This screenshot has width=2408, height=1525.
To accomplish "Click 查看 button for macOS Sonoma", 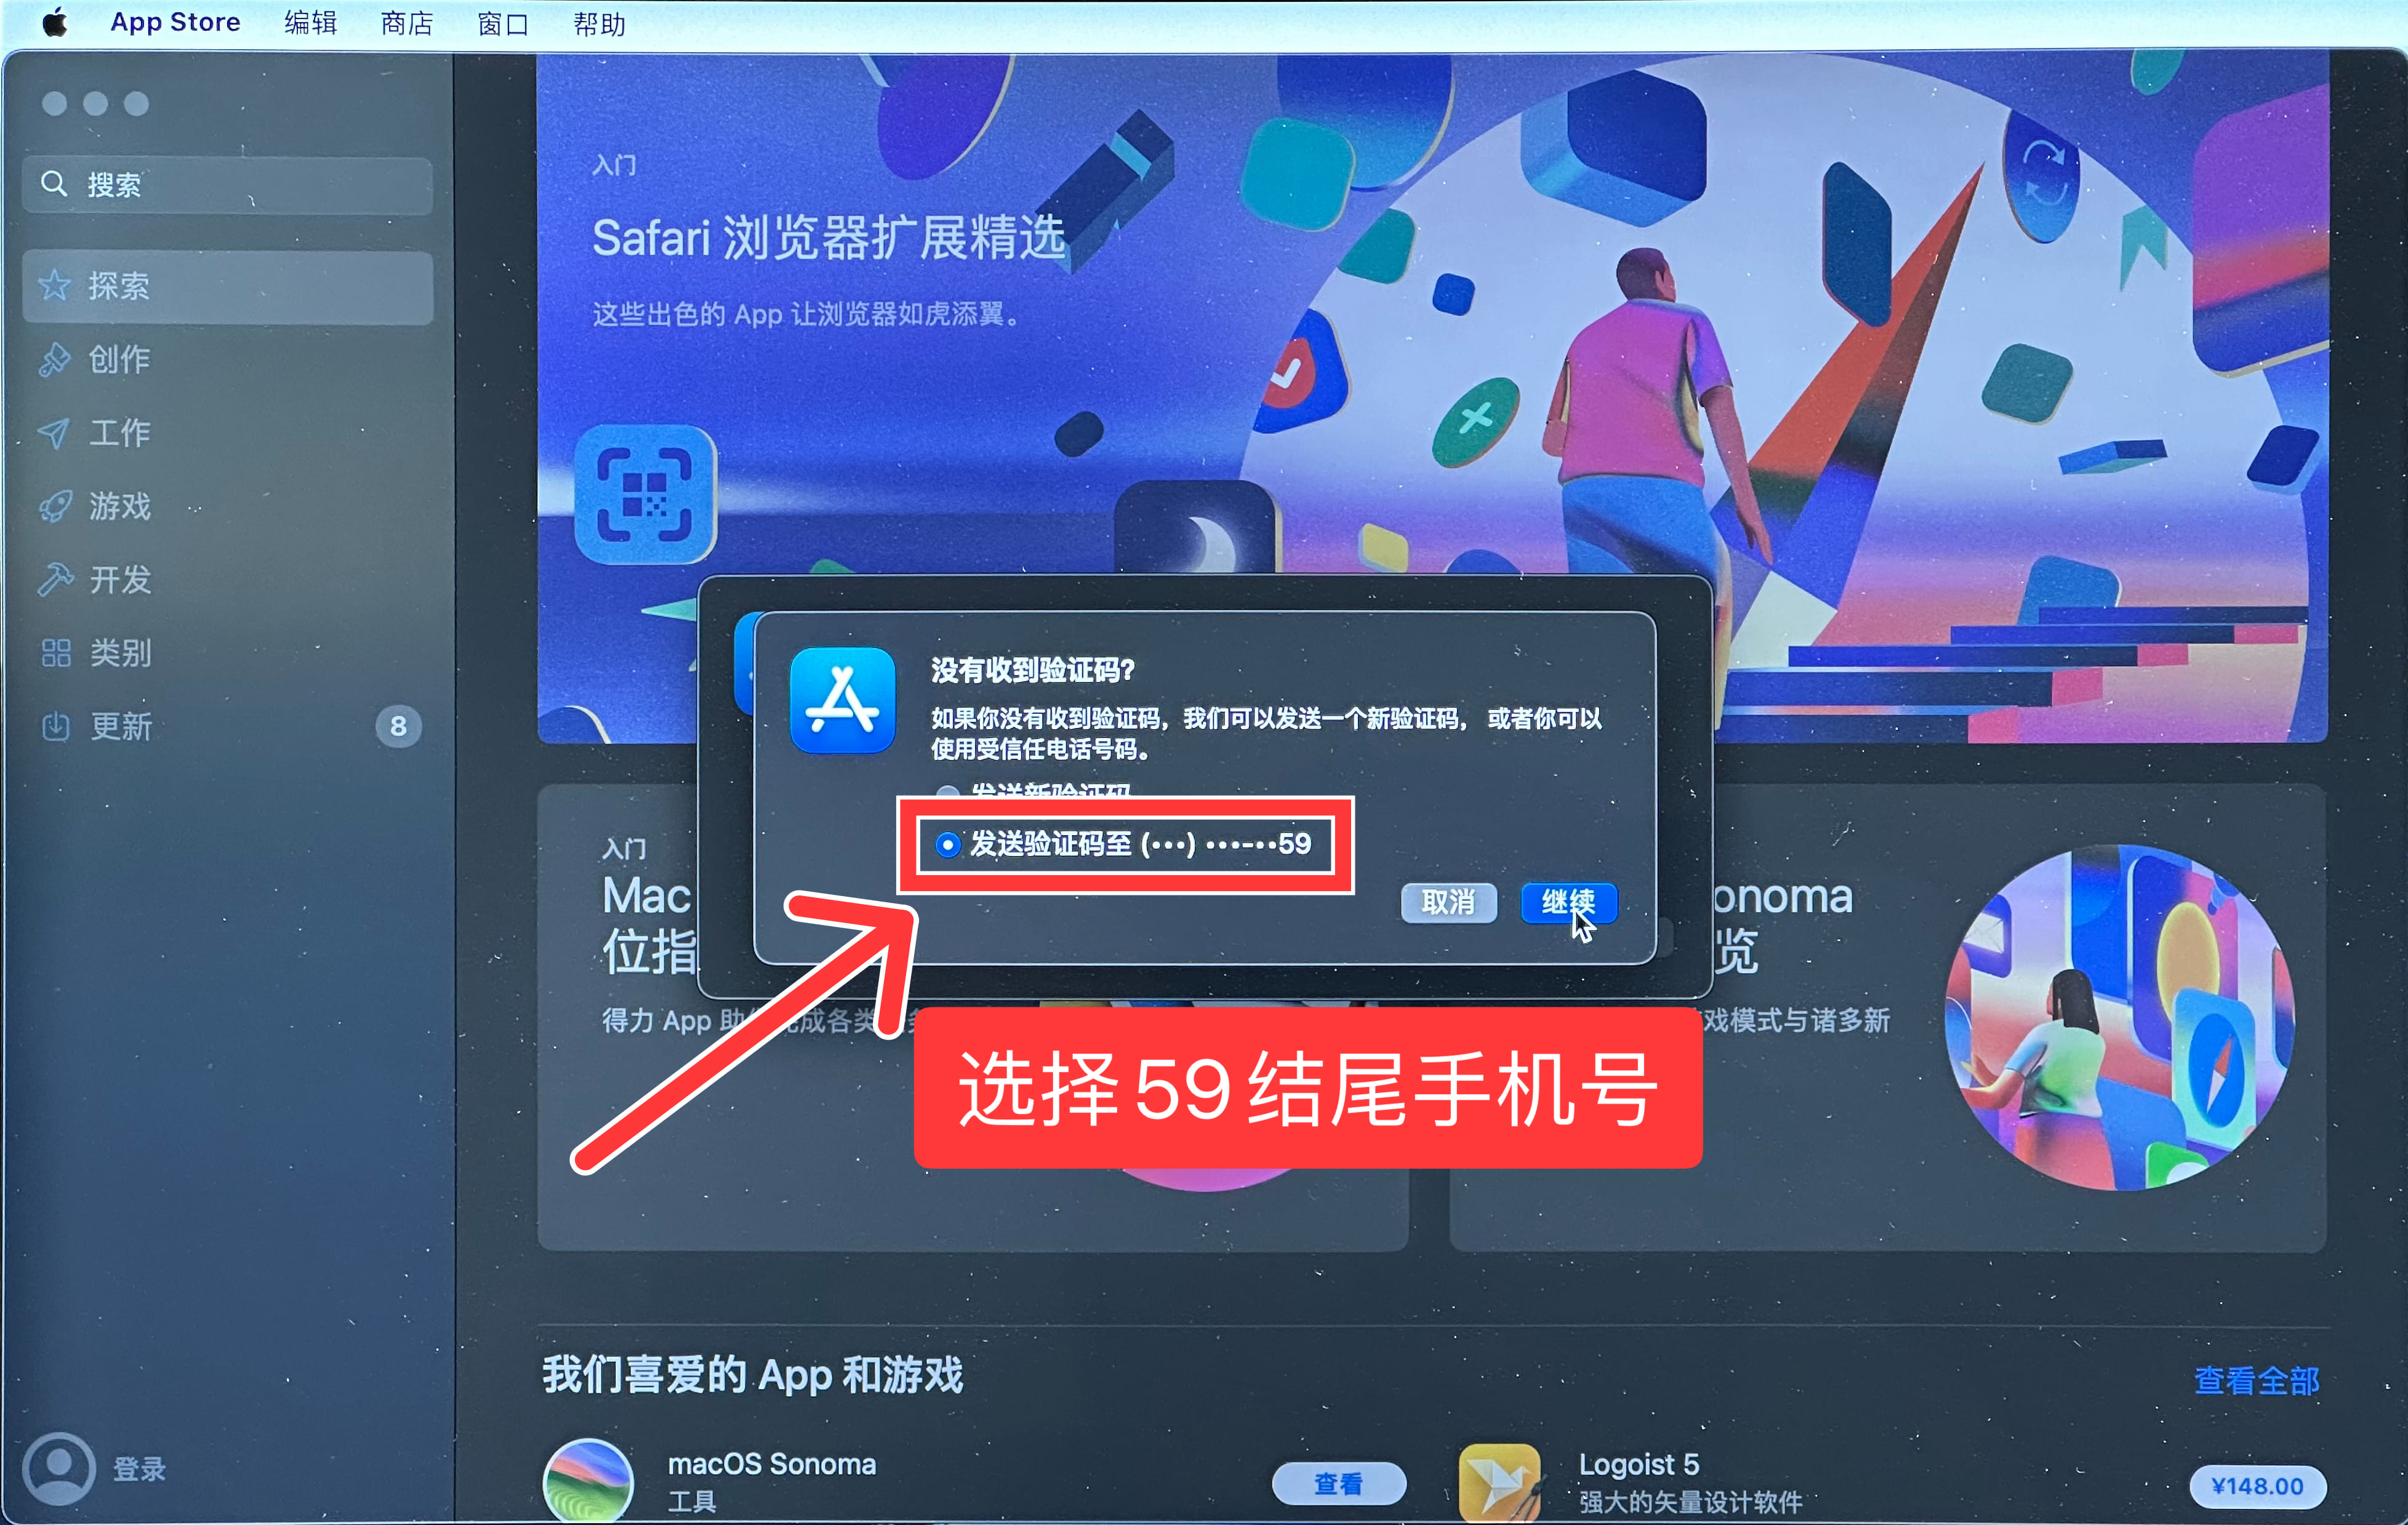I will click(x=1338, y=1484).
